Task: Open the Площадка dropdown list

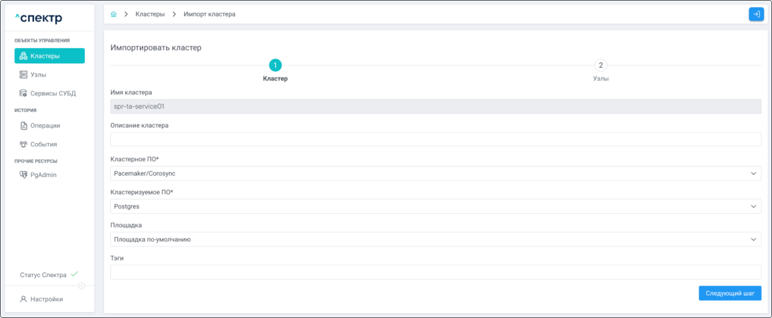Action: 435,239
